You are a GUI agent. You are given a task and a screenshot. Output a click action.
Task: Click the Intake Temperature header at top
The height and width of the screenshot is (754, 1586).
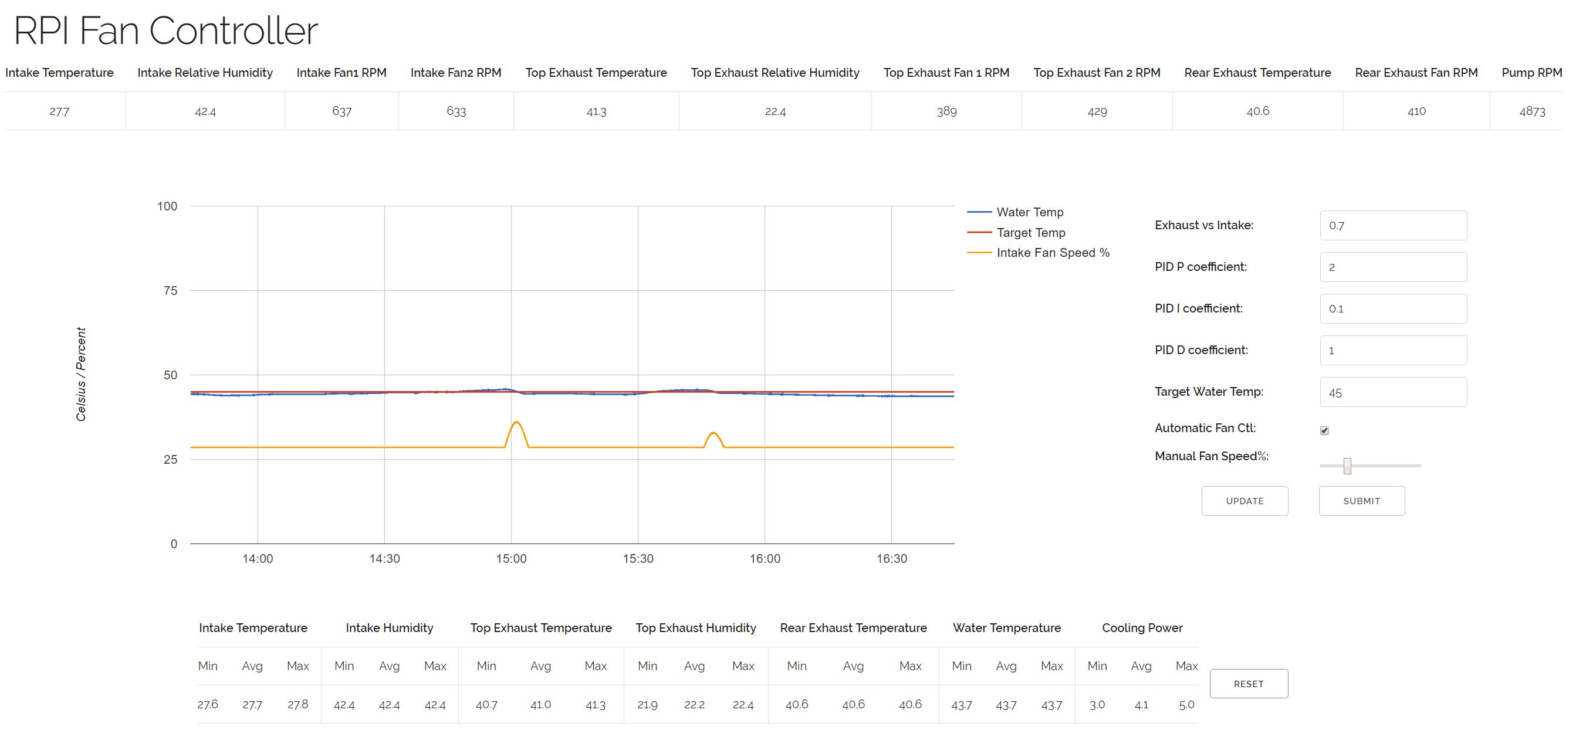(59, 73)
